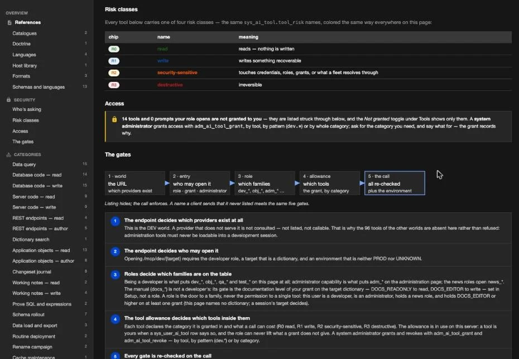Select the '4 · allowance' gate step box
Screen dimensions: 519x359
[x=330, y=183]
